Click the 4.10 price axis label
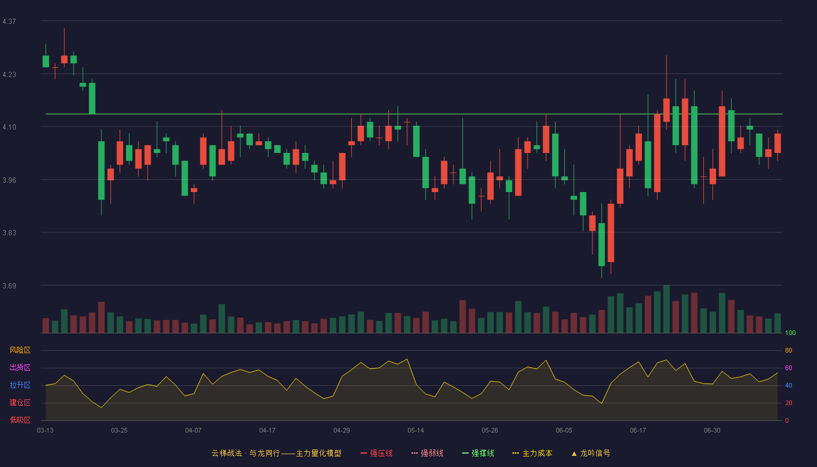817x467 pixels. coord(9,127)
